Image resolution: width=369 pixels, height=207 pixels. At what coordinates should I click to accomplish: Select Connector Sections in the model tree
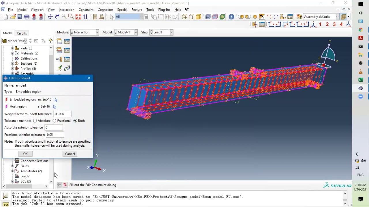34,161
